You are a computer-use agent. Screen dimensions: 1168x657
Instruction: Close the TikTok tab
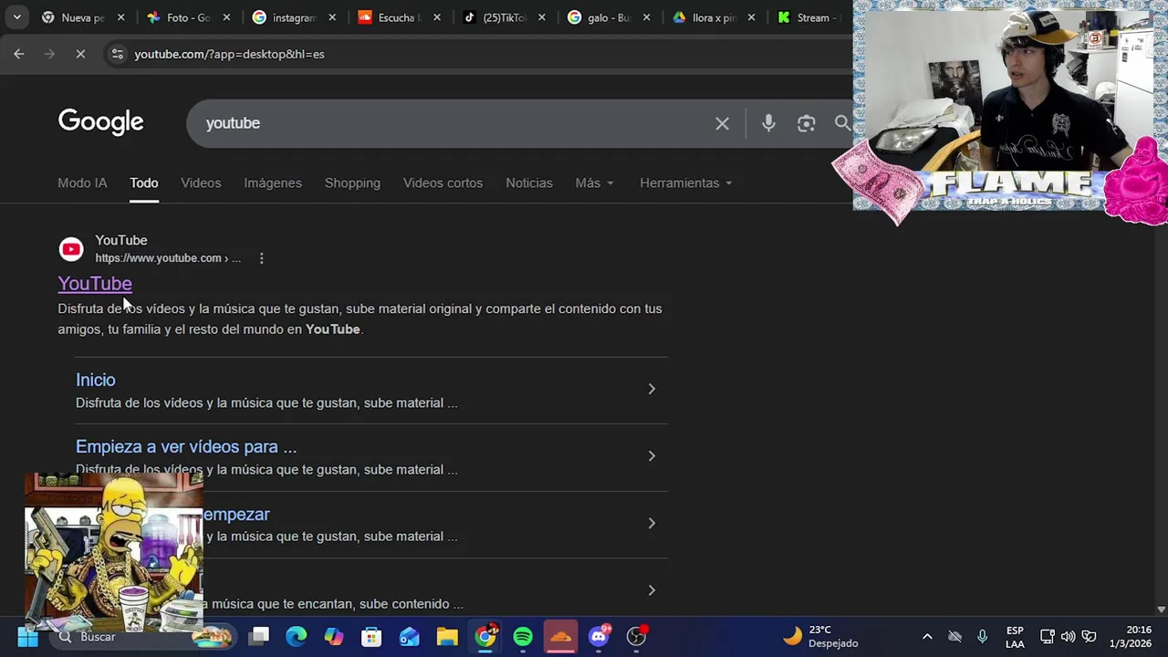tap(542, 17)
